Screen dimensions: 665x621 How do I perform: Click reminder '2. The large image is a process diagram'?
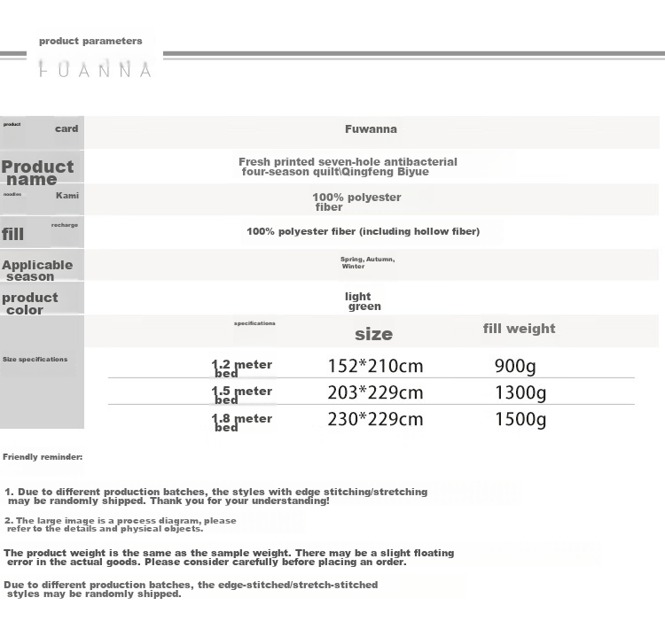pyautogui.click(x=121, y=524)
